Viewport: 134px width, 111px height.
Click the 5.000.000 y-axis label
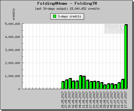click(x=12, y=24)
